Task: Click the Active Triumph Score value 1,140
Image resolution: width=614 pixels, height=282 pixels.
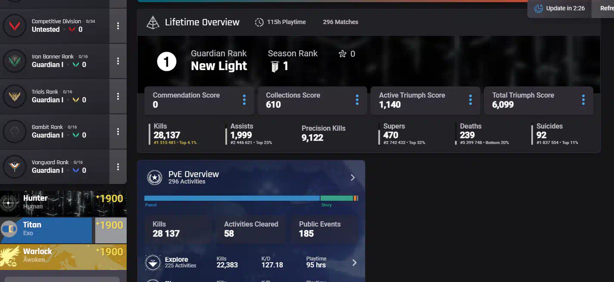Action: 390,104
